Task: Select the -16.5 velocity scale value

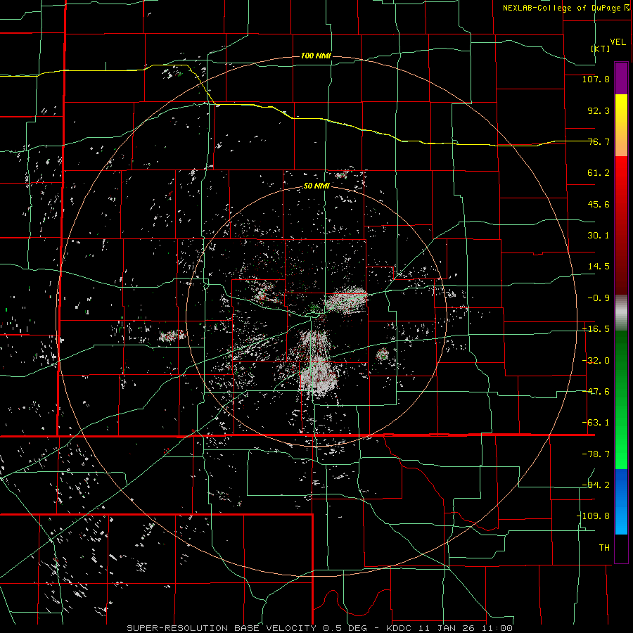Action: pyautogui.click(x=596, y=329)
